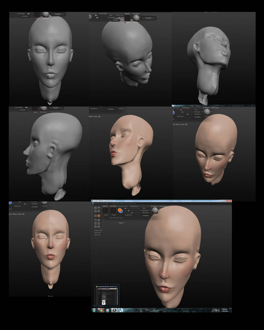Image resolution: width=264 pixels, height=330 pixels.
Task: Toggle the Hide mask checkbox
Action: (x=97, y=233)
